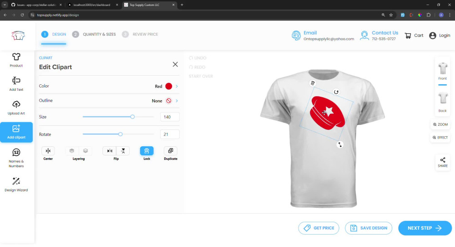This screenshot has width=455, height=247.
Task: Focus the Rotate value field 21
Action: (x=170, y=134)
